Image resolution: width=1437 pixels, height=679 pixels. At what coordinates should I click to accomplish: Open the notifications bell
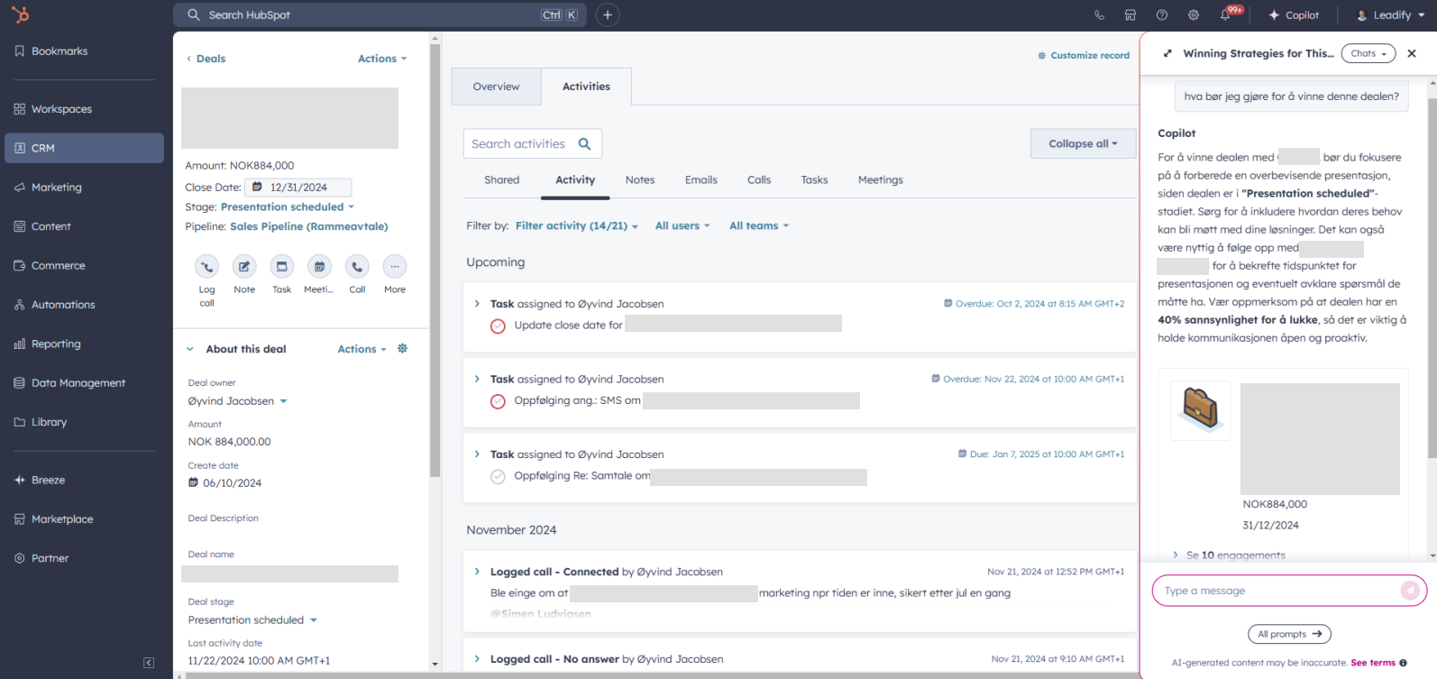point(1225,15)
